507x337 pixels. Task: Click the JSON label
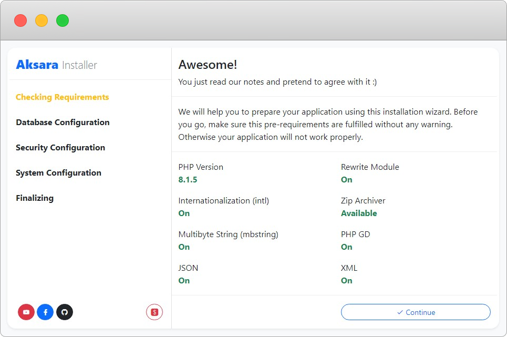point(188,268)
